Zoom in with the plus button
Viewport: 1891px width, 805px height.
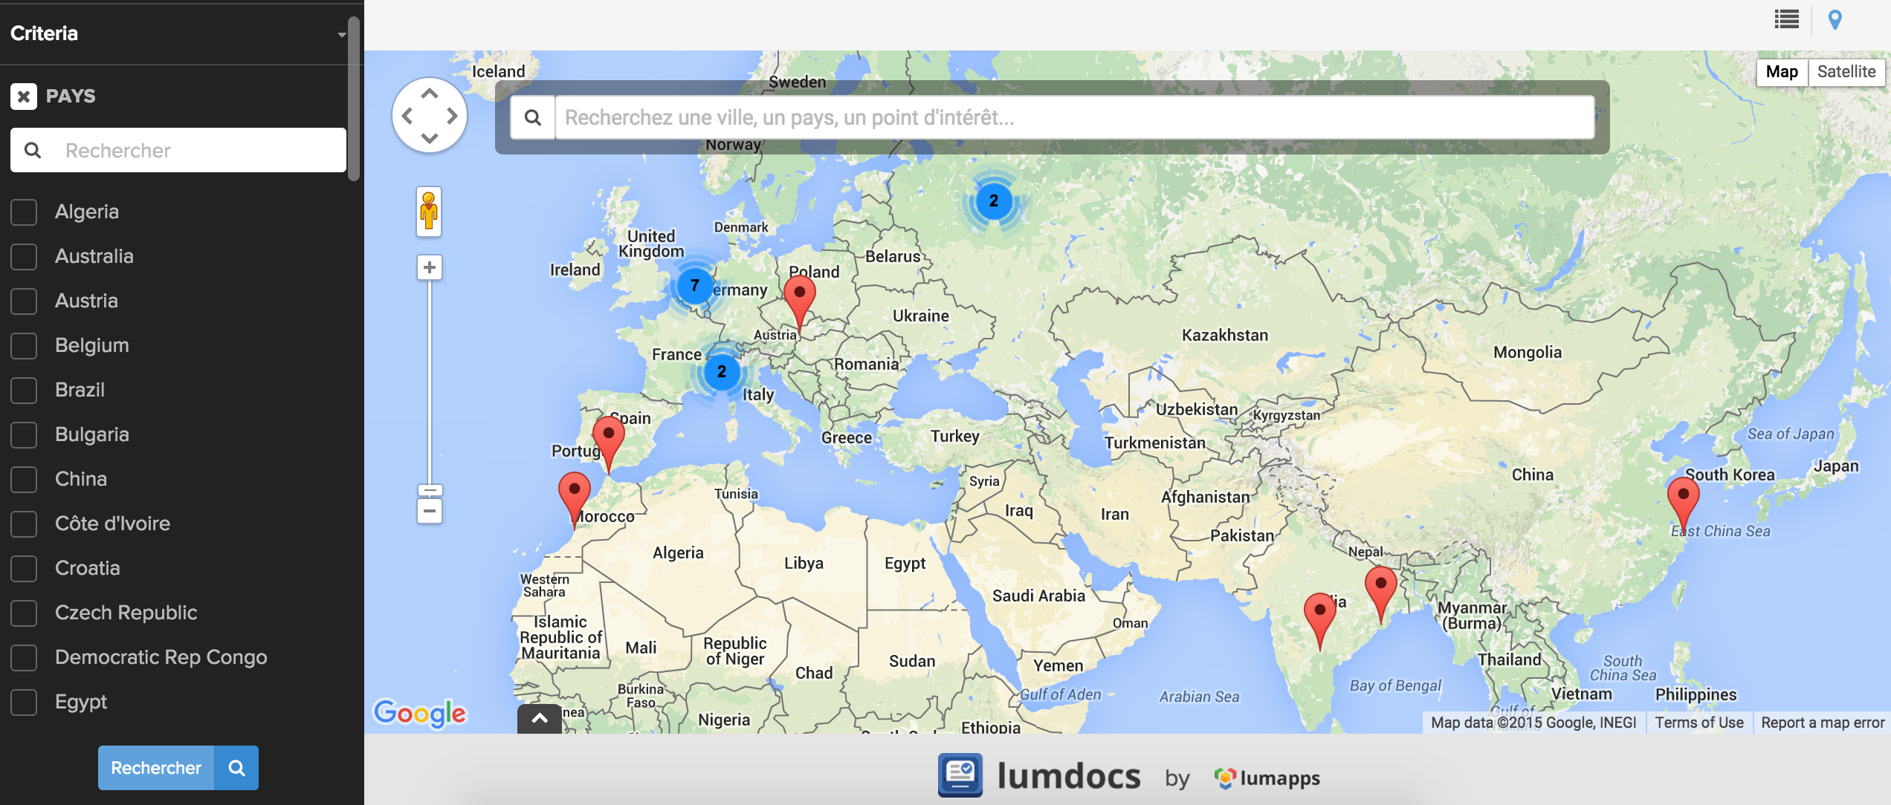pyautogui.click(x=429, y=267)
